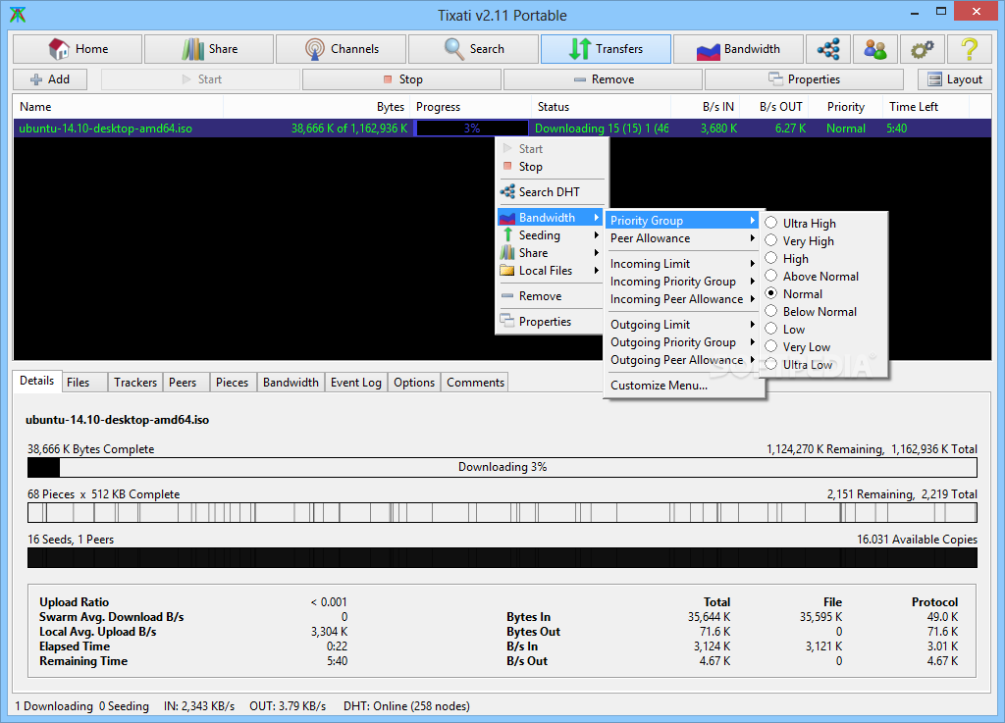Expand Outgoing Peer Allowance submenu
1005x723 pixels.
(x=683, y=360)
